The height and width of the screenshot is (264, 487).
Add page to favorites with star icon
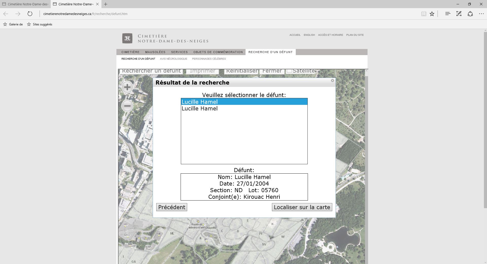click(432, 14)
